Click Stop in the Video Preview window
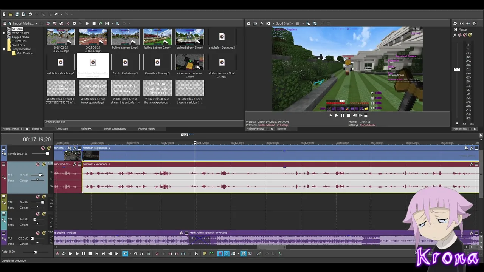 (x=349, y=116)
